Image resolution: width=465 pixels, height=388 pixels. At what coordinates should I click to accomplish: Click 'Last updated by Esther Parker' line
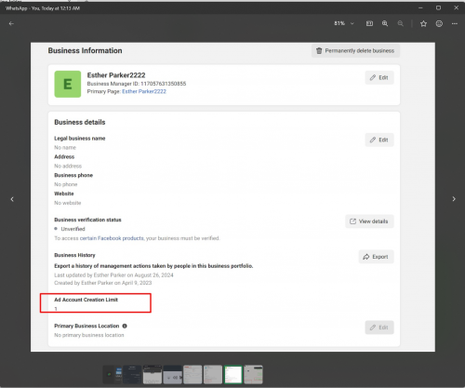click(113, 275)
